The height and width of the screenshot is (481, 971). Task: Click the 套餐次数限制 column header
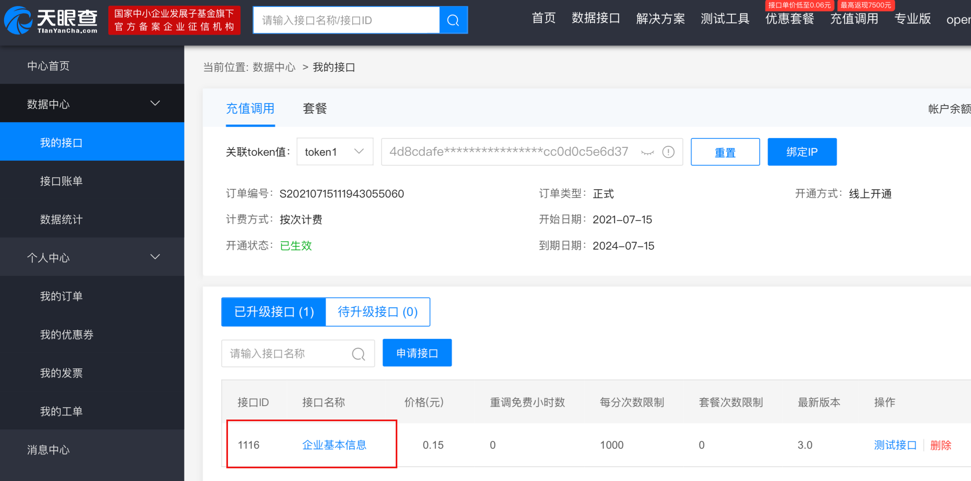(x=731, y=402)
